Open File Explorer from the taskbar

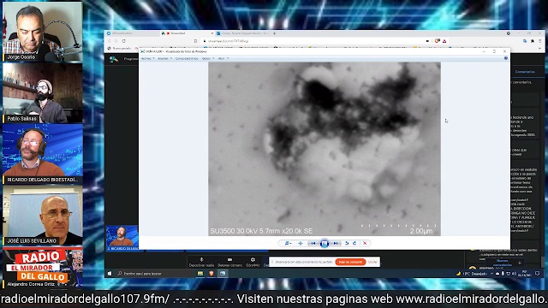pos(200,274)
